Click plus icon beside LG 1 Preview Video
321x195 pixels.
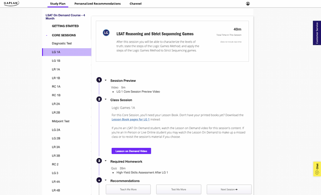coord(113,92)
